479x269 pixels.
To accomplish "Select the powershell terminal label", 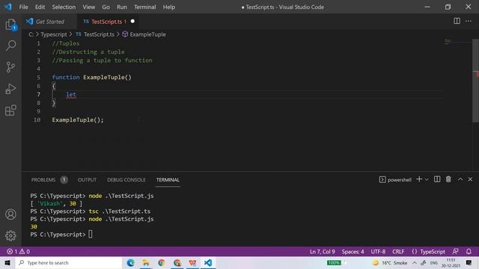I will [395, 179].
